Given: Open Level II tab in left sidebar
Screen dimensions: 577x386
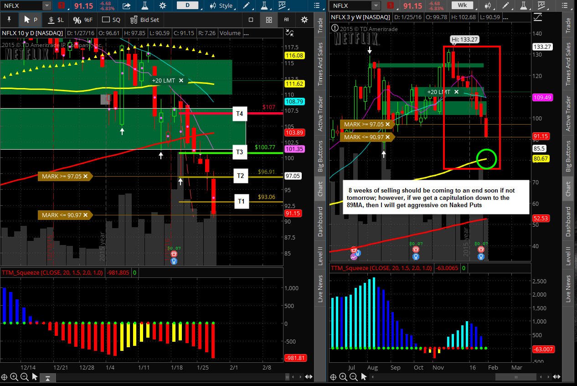Looking at the screenshot, I should pyautogui.click(x=320, y=256).
